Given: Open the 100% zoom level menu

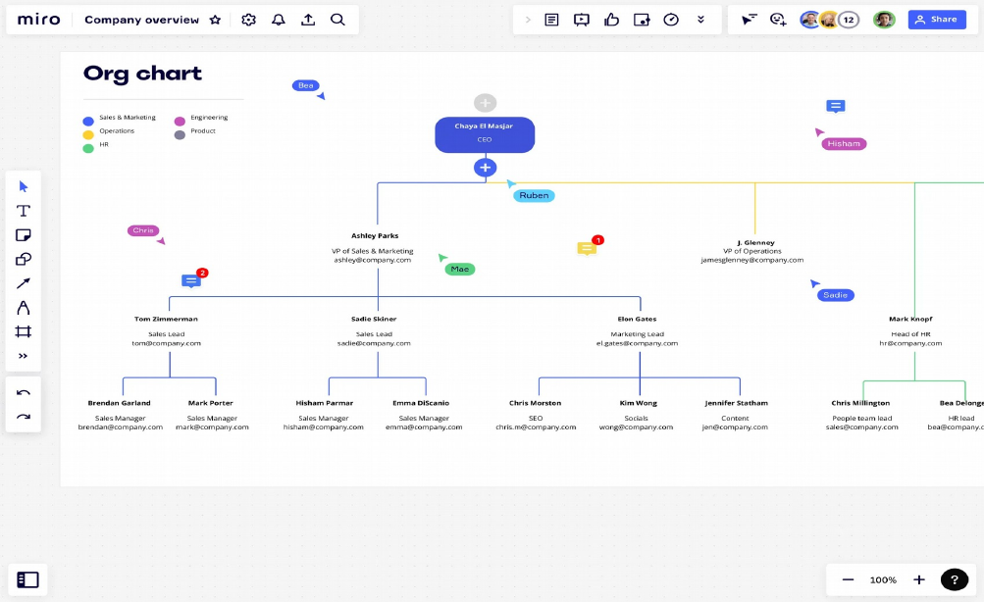Looking at the screenshot, I should [x=883, y=579].
